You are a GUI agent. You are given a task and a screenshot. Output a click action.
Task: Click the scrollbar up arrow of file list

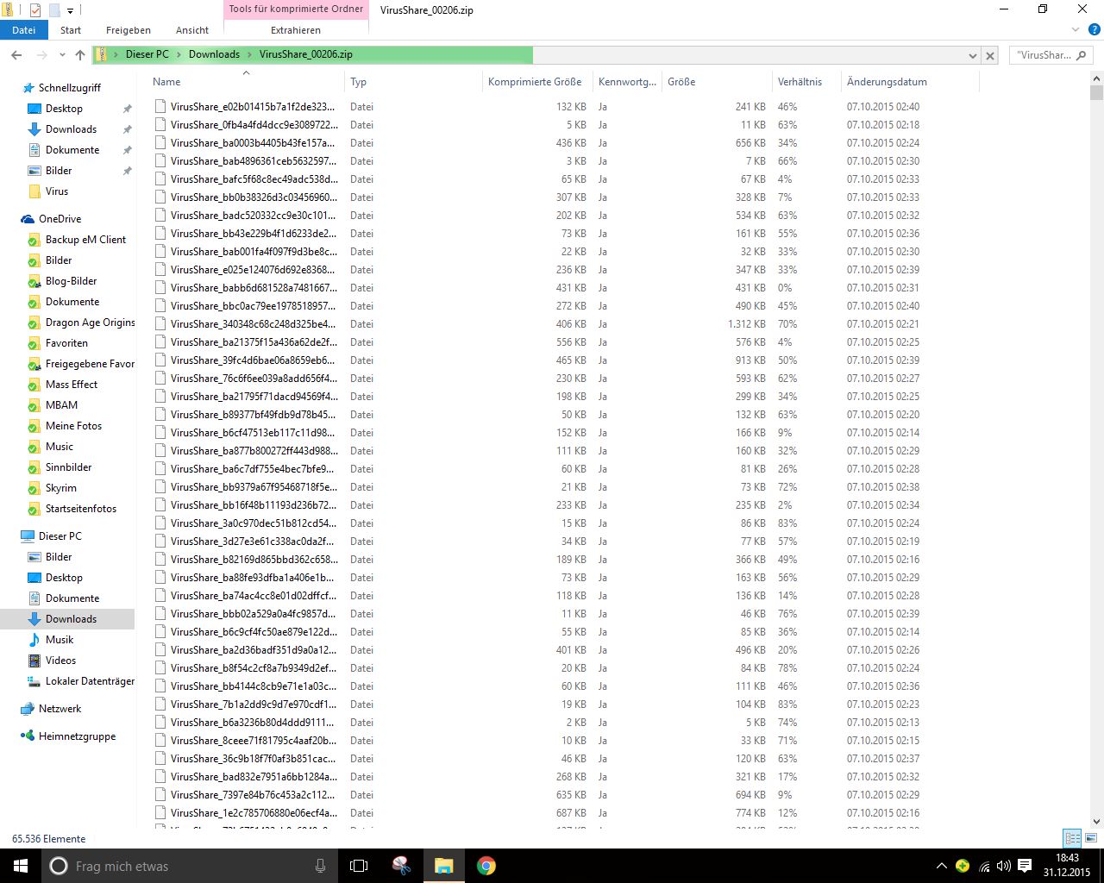(1096, 79)
